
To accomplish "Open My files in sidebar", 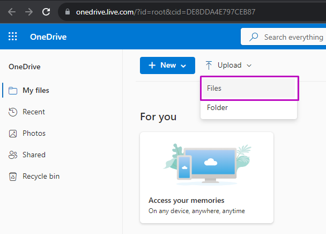I will click(36, 90).
